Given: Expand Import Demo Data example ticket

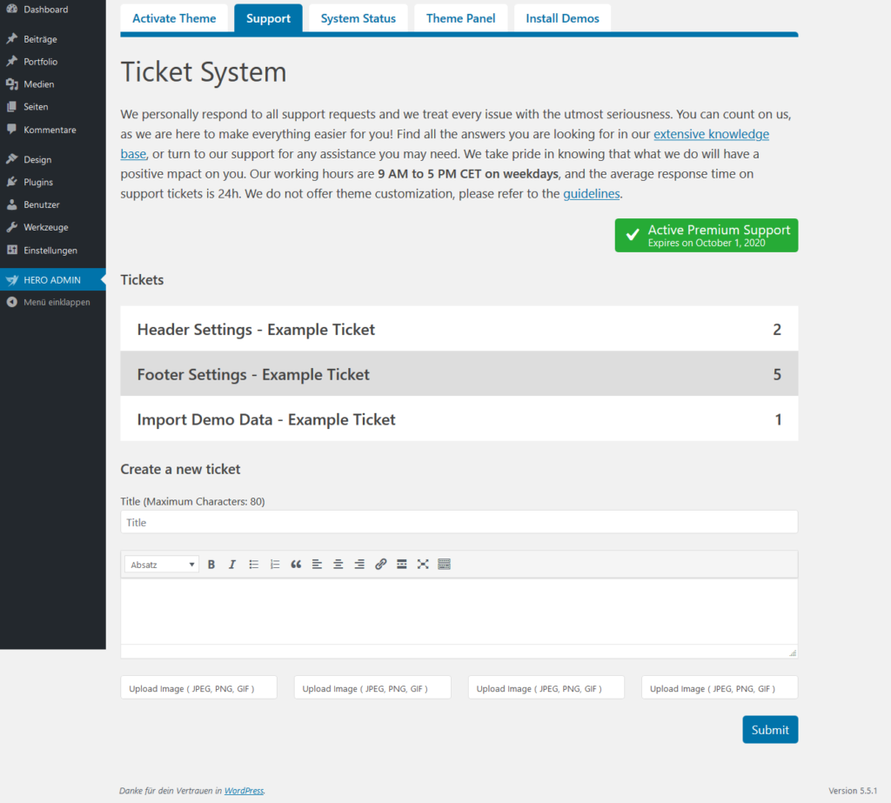Looking at the screenshot, I should pos(459,418).
